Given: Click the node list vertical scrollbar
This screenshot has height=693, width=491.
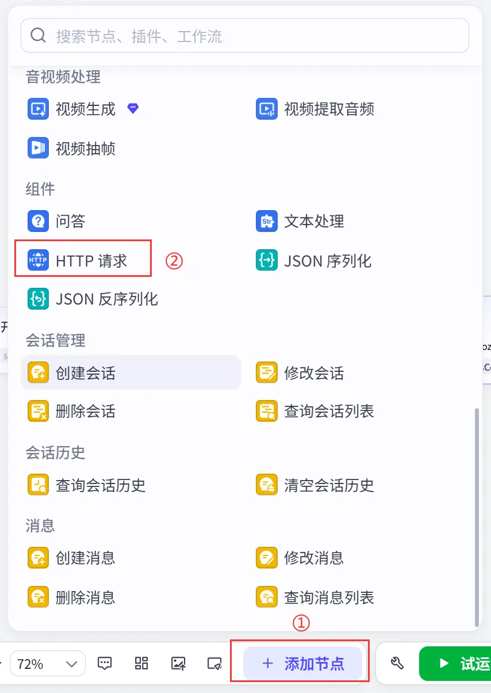Looking at the screenshot, I should (x=475, y=516).
